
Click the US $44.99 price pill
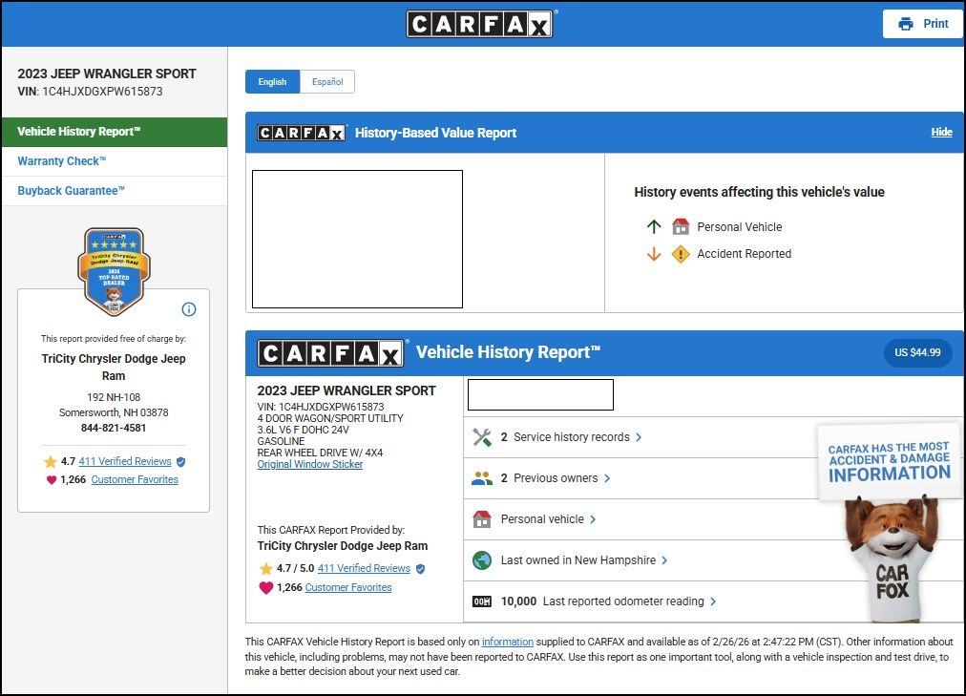coord(917,352)
